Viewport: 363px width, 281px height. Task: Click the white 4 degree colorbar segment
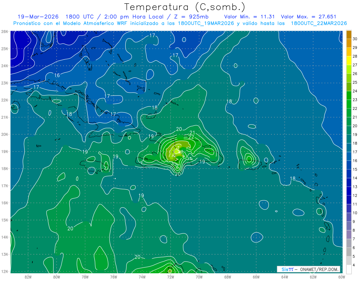349,269
